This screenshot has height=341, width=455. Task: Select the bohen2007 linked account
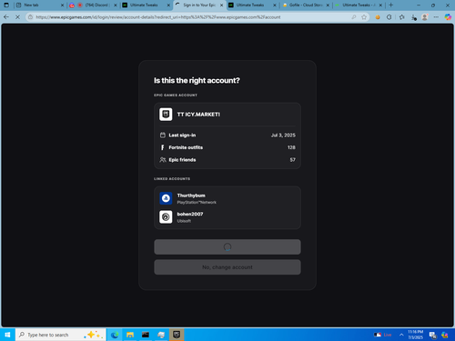coord(190,214)
